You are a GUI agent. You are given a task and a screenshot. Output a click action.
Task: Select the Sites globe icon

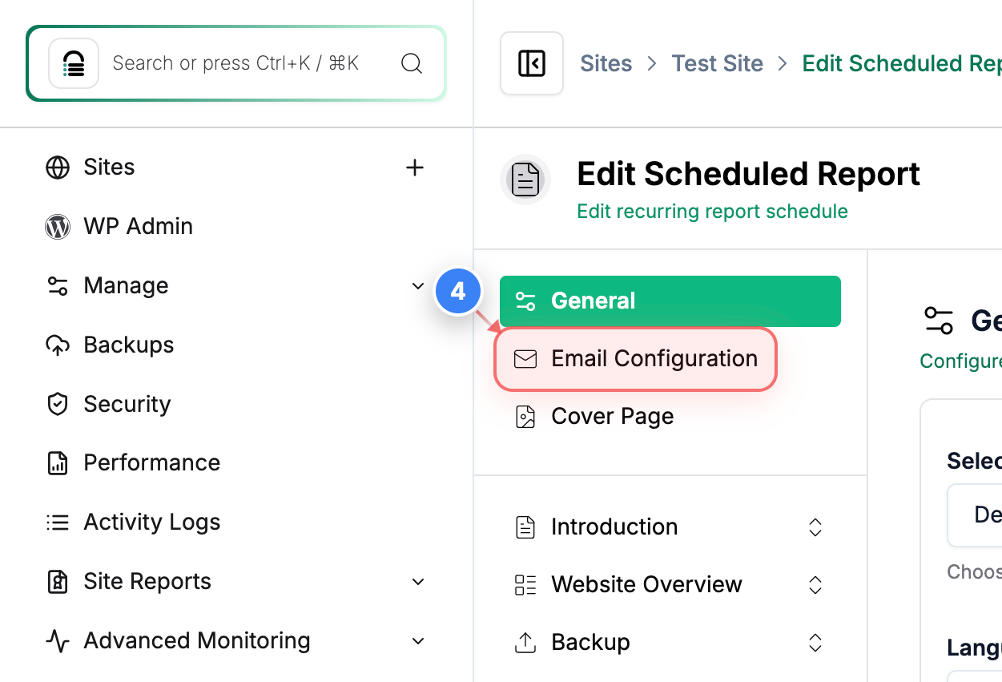click(x=57, y=167)
